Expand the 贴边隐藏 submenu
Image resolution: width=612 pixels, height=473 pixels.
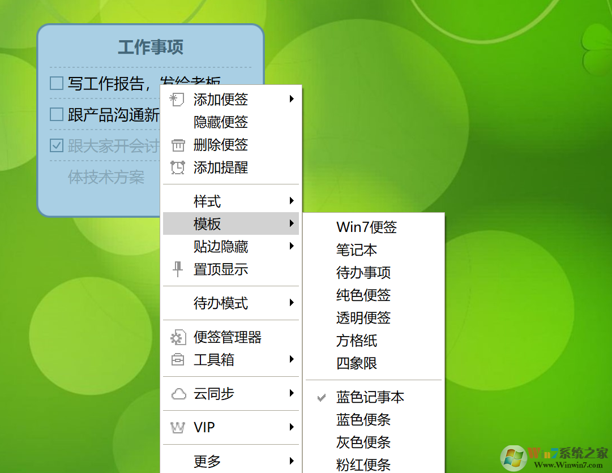coord(292,246)
